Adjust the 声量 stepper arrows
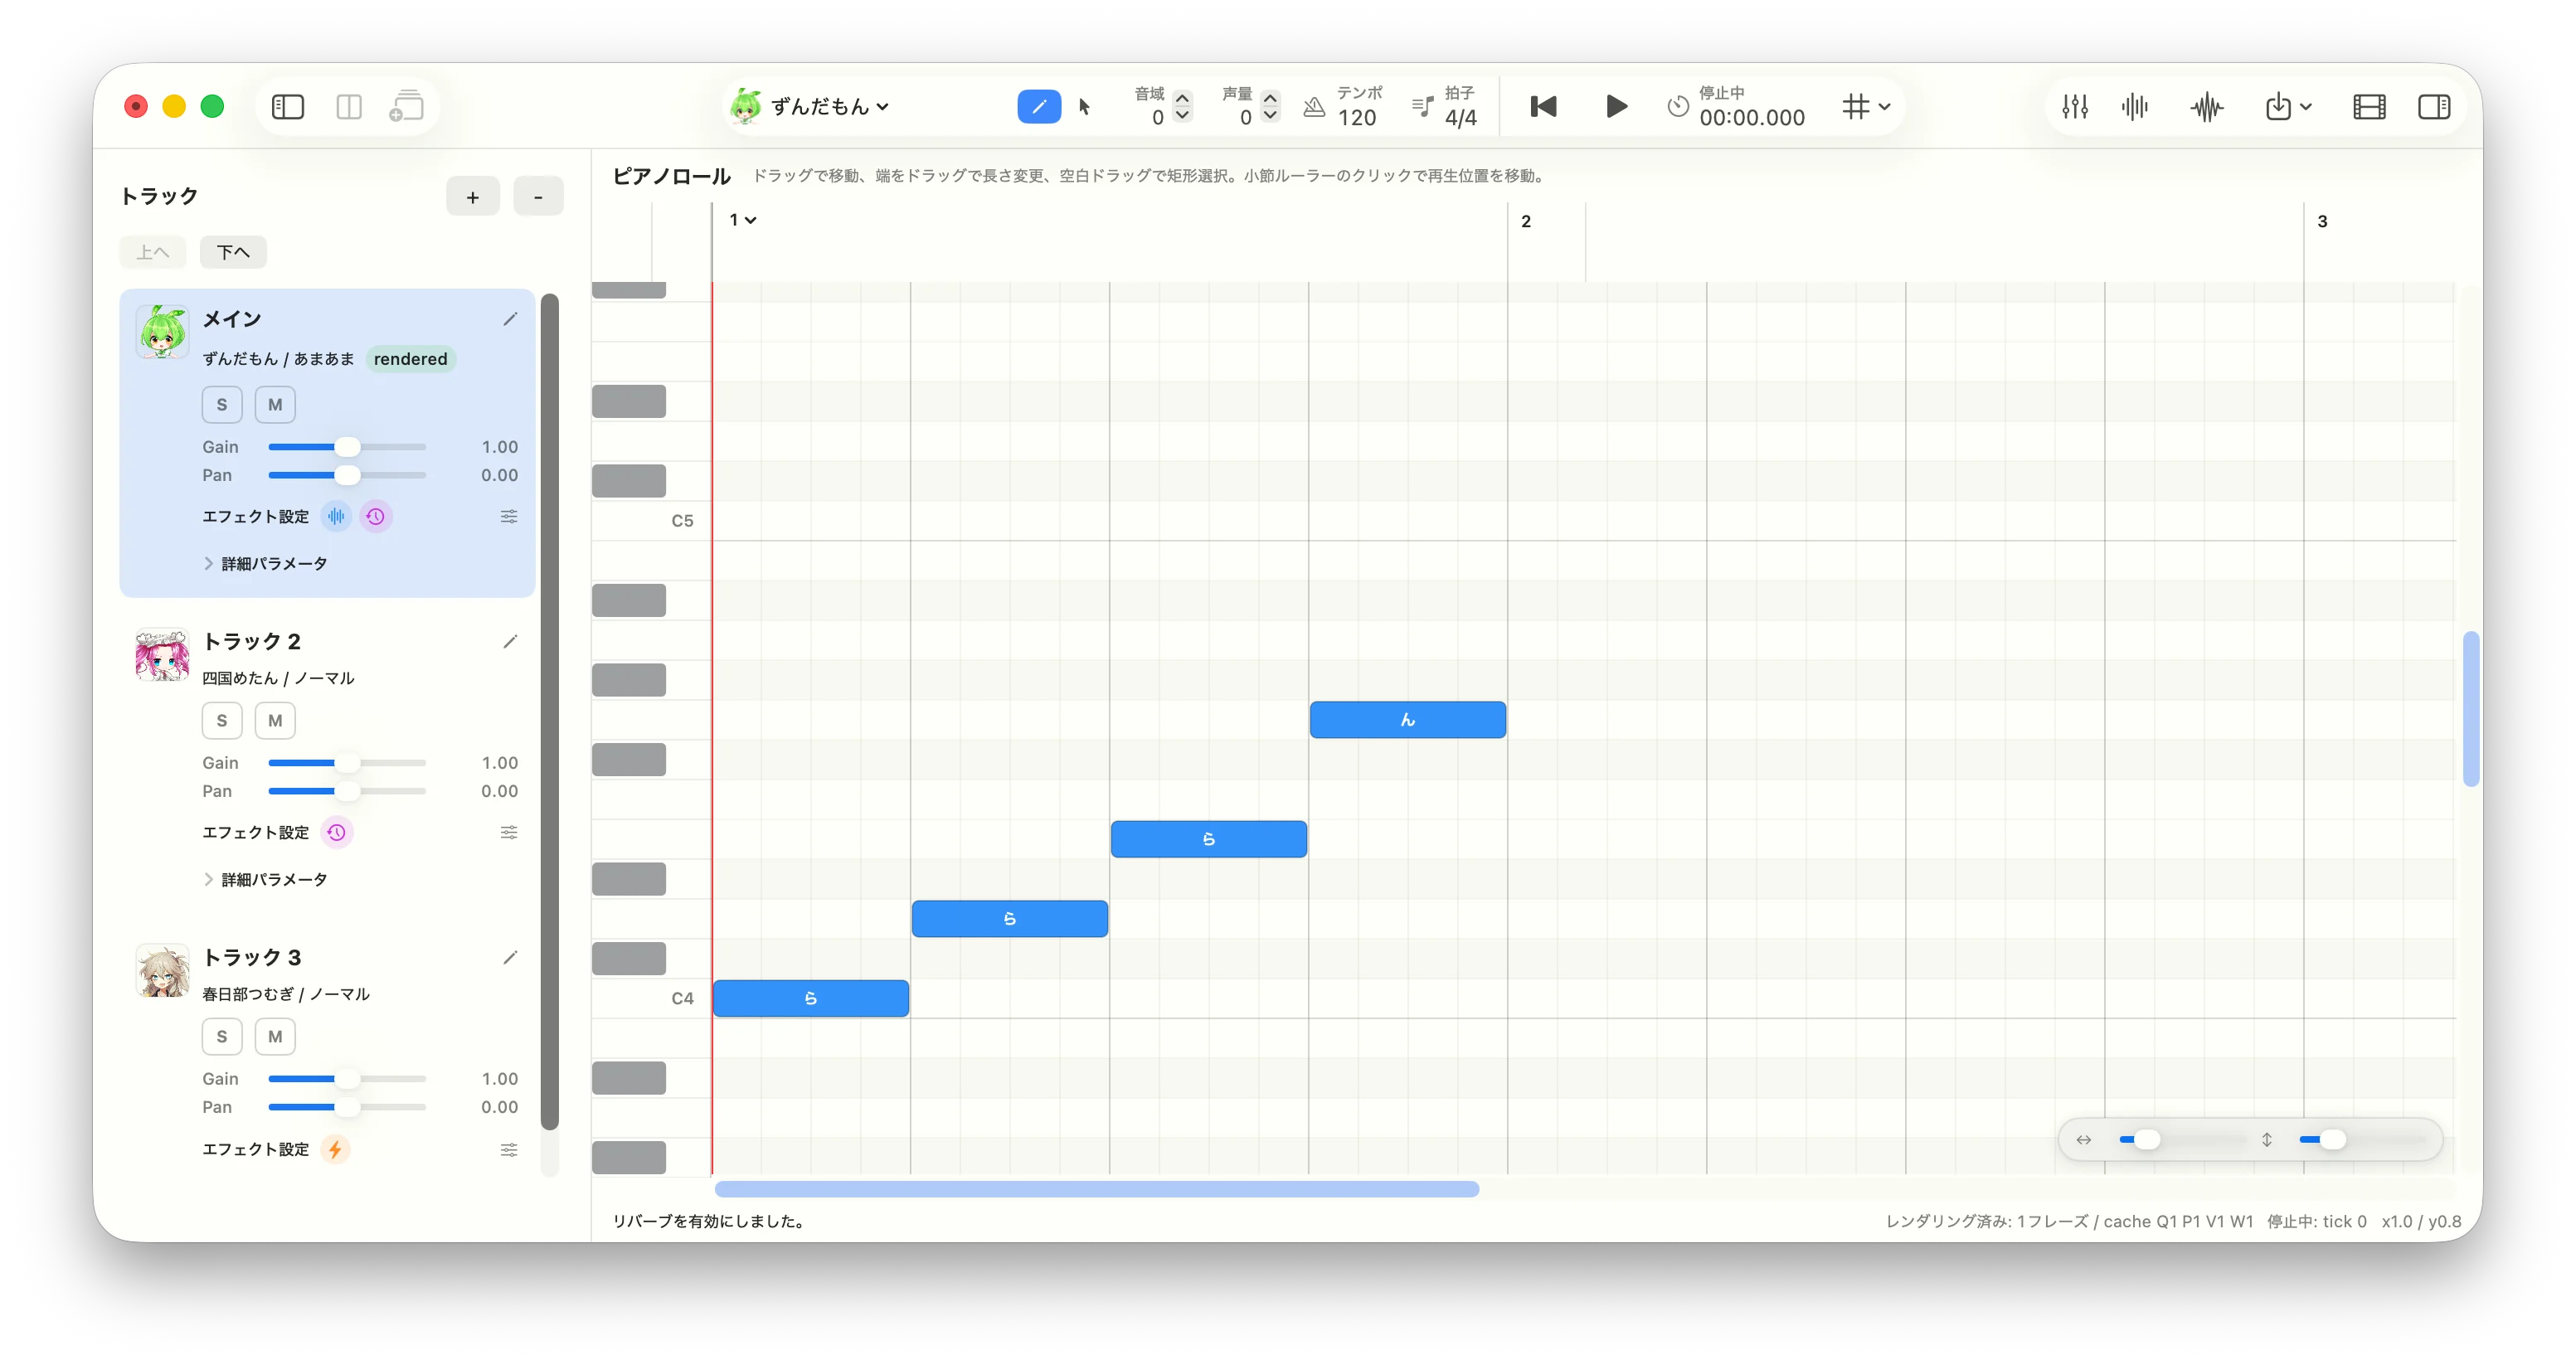The image size is (2576, 1365). [1270, 106]
